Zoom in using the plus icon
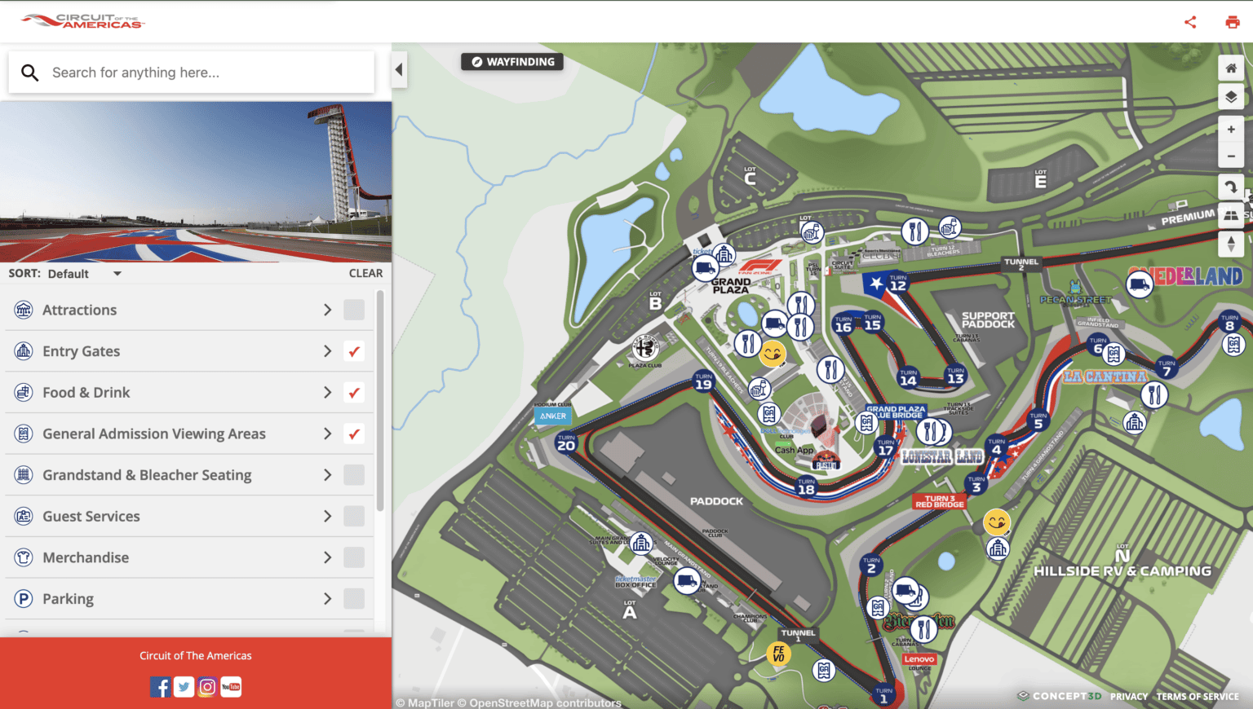The image size is (1253, 709). coord(1231,128)
